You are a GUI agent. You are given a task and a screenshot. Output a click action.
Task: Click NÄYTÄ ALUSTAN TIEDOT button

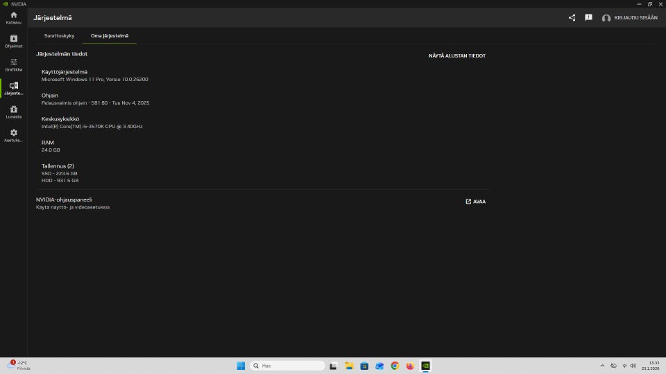(457, 55)
